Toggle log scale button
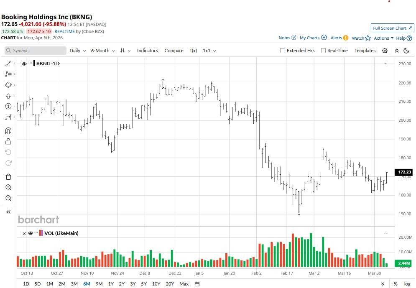The height and width of the screenshot is (288, 416). point(407,284)
